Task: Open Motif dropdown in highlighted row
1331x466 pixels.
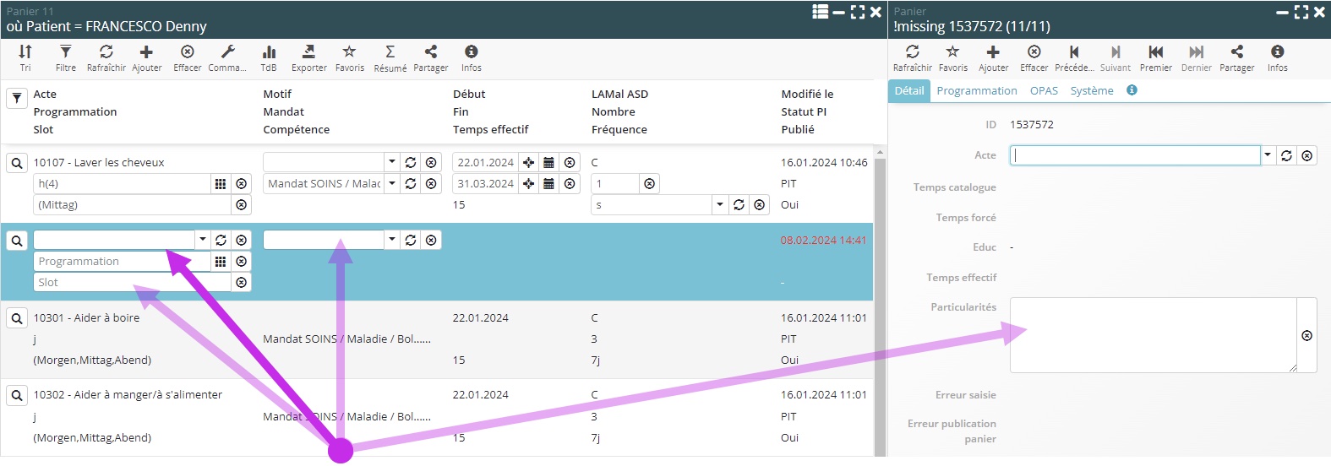Action: click(x=391, y=240)
